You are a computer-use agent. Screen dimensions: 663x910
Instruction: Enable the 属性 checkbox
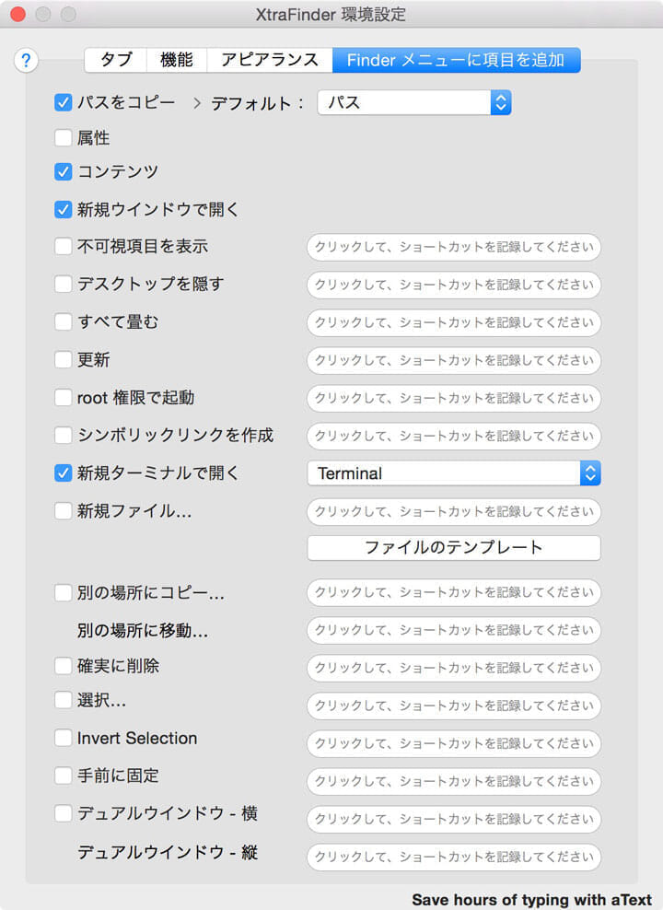click(x=63, y=138)
